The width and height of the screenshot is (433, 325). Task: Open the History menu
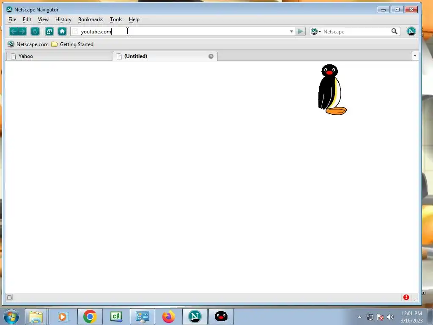(63, 19)
